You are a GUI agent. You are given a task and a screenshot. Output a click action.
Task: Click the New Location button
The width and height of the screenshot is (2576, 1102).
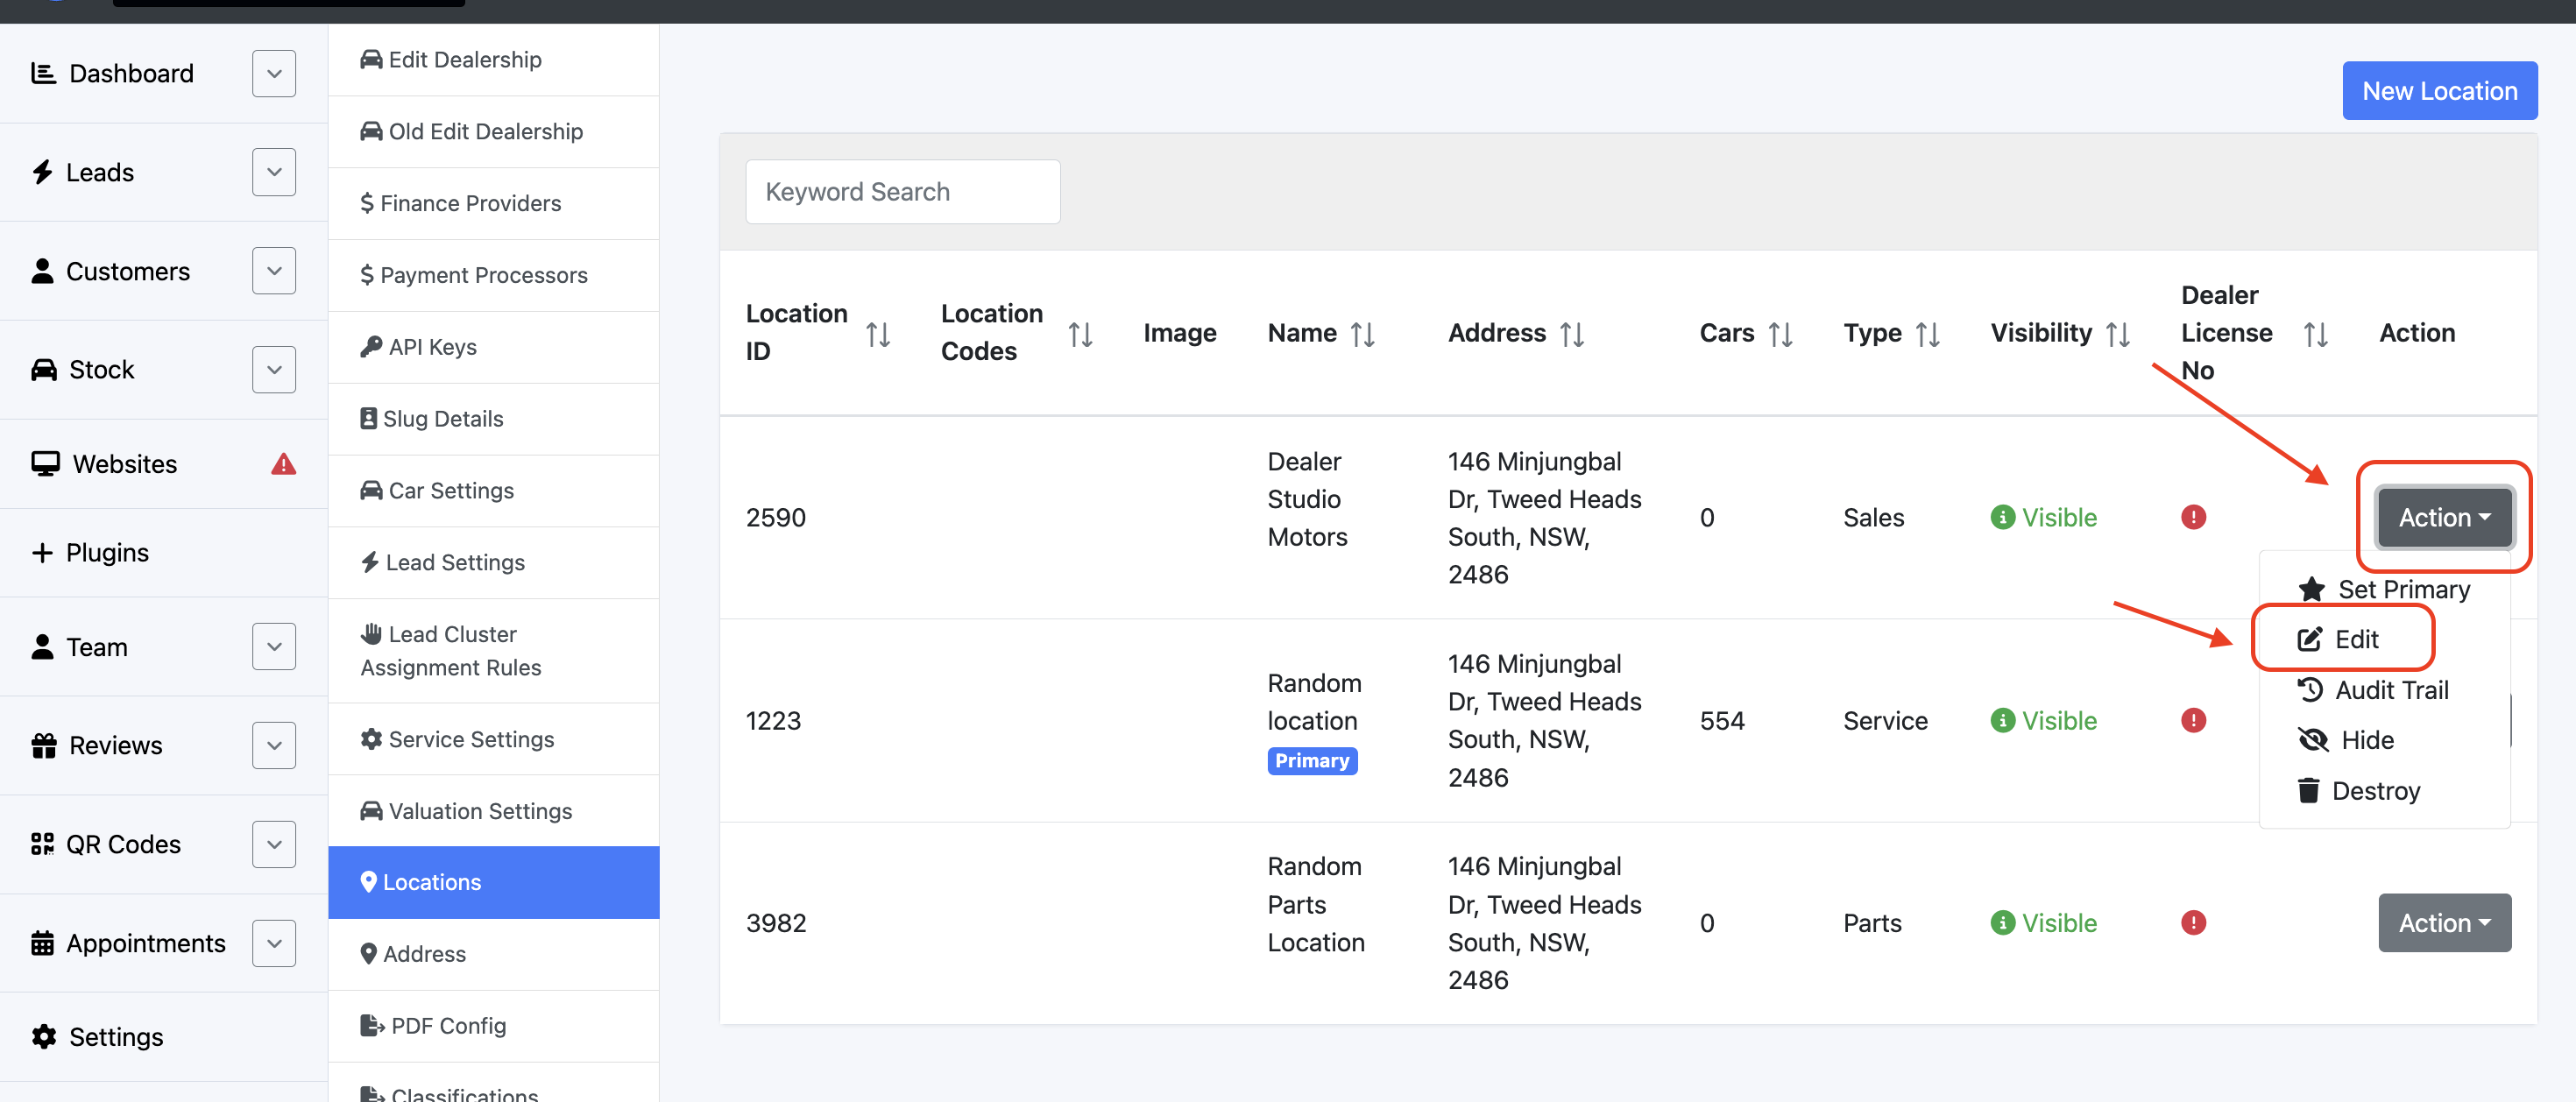(2439, 91)
